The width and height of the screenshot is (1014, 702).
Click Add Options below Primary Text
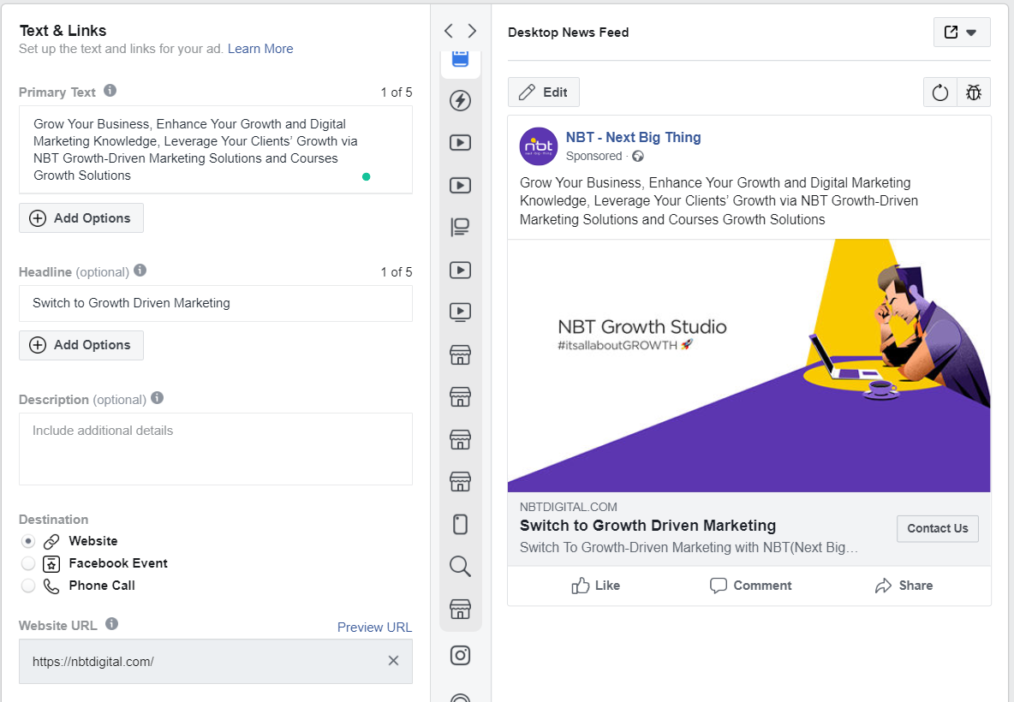[x=81, y=218]
